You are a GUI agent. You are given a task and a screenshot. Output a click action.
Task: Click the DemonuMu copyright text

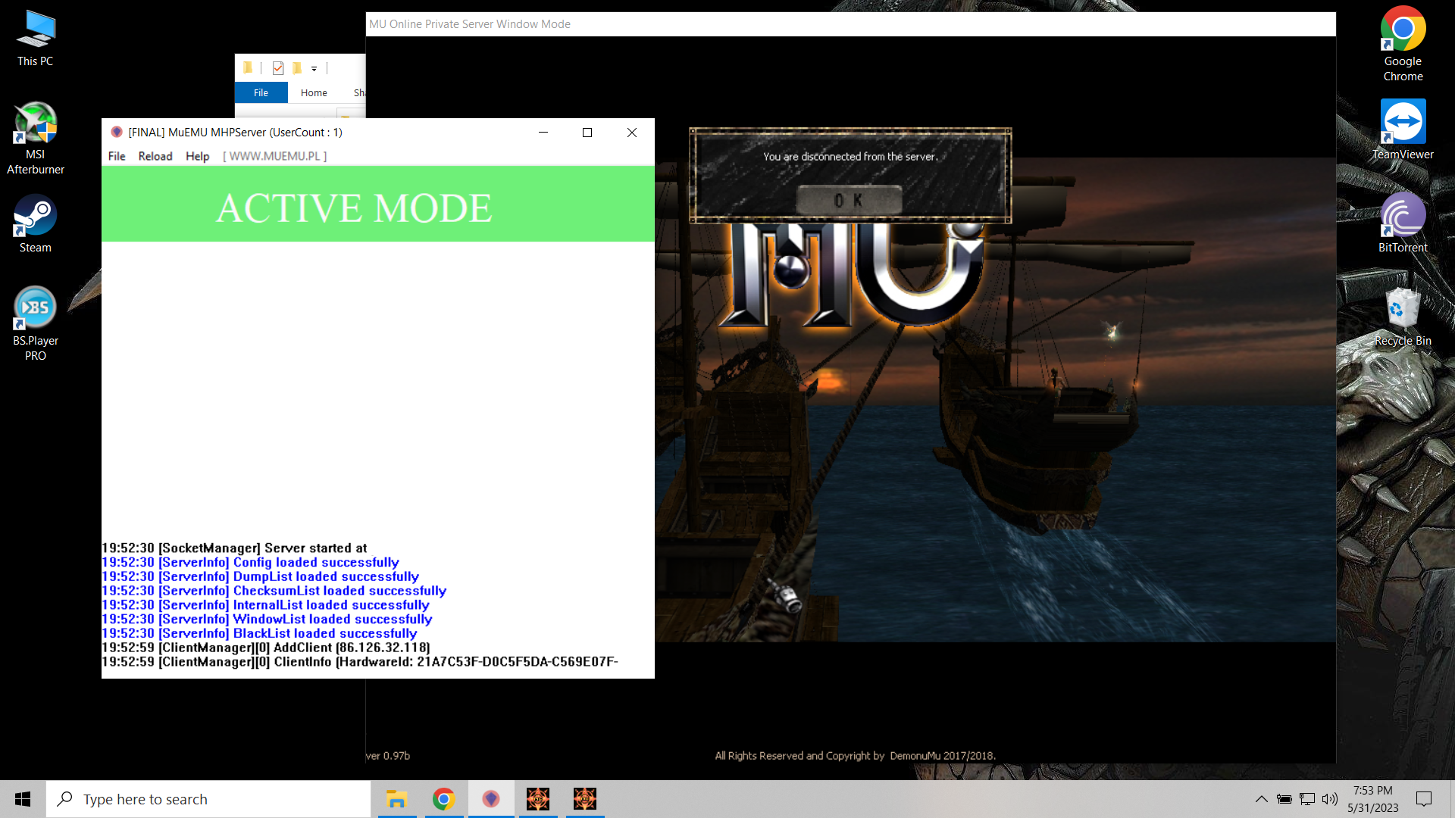(x=855, y=756)
